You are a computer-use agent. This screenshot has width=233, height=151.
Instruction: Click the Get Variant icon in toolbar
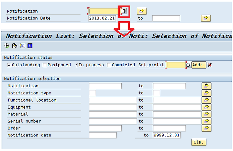[15, 46]
